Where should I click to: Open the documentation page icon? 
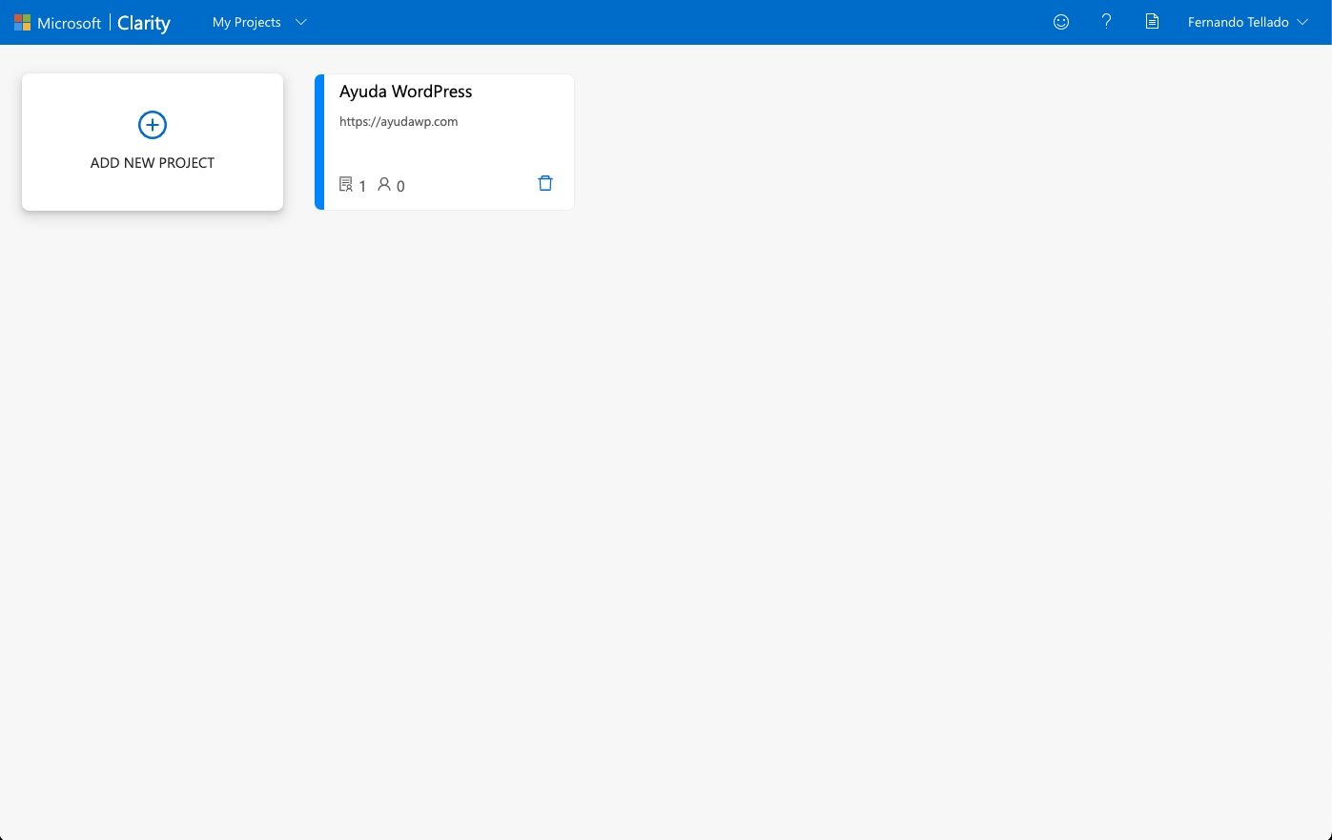tap(1152, 21)
